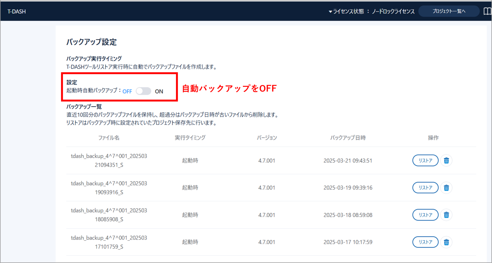This screenshot has height=263, width=492.
Task: Click the T-DASH logo in header
Action: 17,12
